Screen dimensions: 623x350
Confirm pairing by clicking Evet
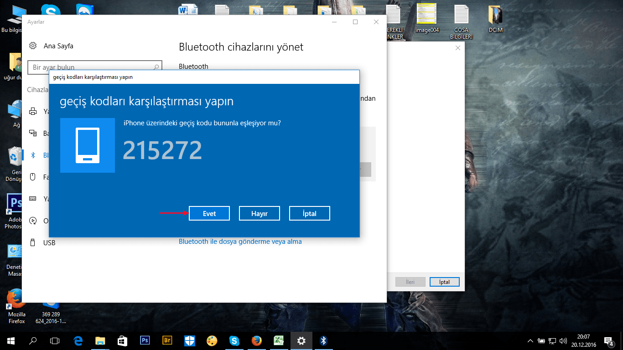coord(209,213)
